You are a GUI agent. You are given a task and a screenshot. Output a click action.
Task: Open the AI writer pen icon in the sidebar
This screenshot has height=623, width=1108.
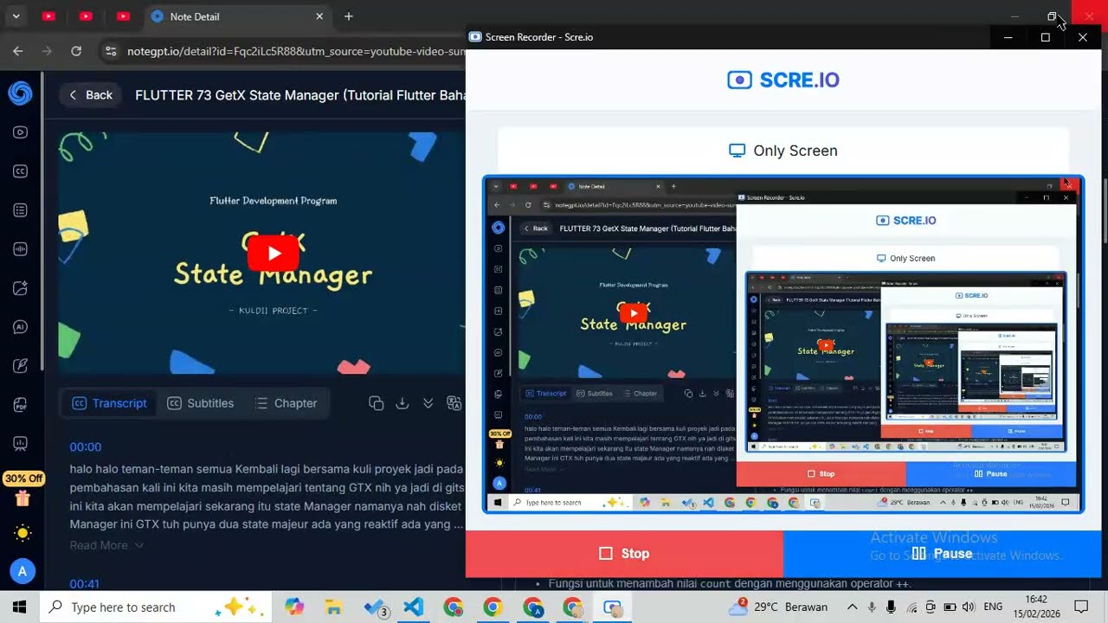pyautogui.click(x=20, y=366)
